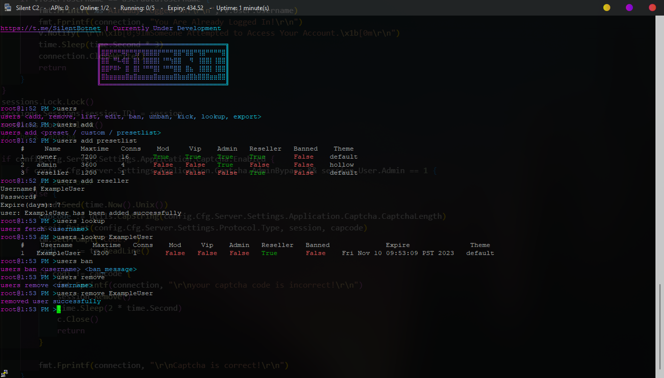Click 'reseller' name in presetlist row 3
This screenshot has width=664, height=378.
tap(53, 173)
